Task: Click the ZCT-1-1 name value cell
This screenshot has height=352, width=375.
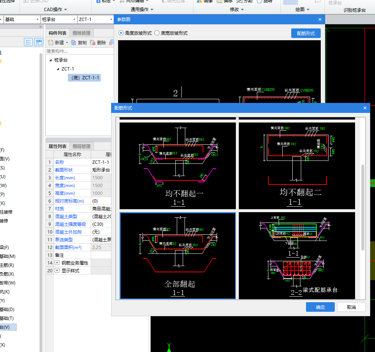Action: point(101,162)
